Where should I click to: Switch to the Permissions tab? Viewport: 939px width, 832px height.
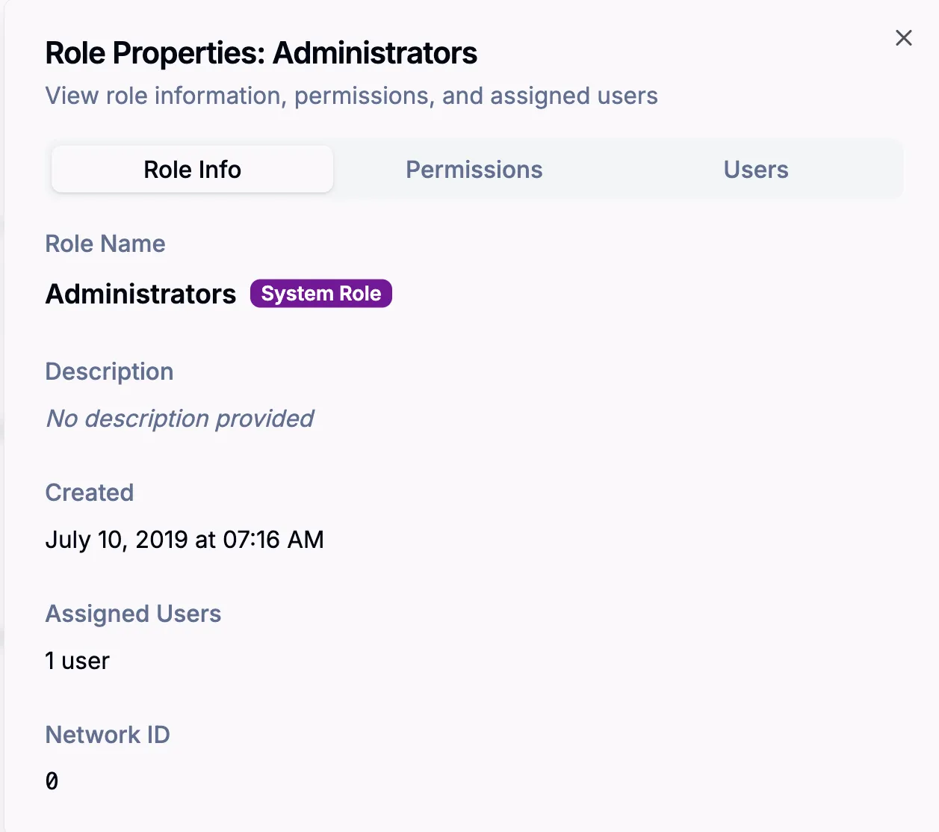tap(474, 170)
